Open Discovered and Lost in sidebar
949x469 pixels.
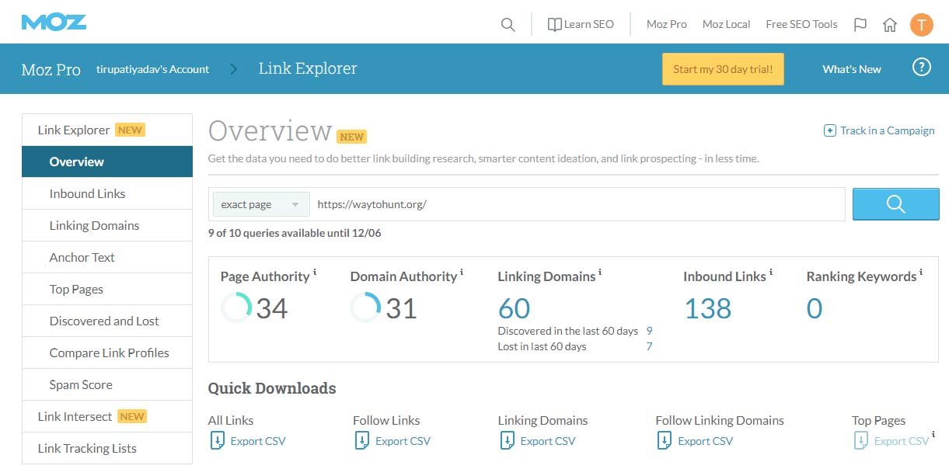click(107, 321)
